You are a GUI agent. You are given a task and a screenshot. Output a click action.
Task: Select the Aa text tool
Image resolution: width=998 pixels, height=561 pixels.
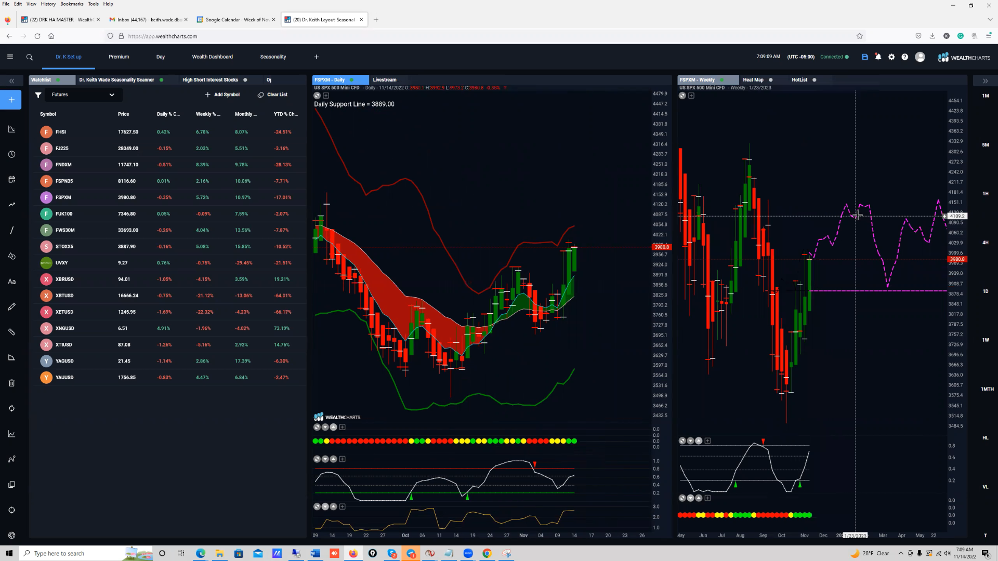[x=11, y=282]
